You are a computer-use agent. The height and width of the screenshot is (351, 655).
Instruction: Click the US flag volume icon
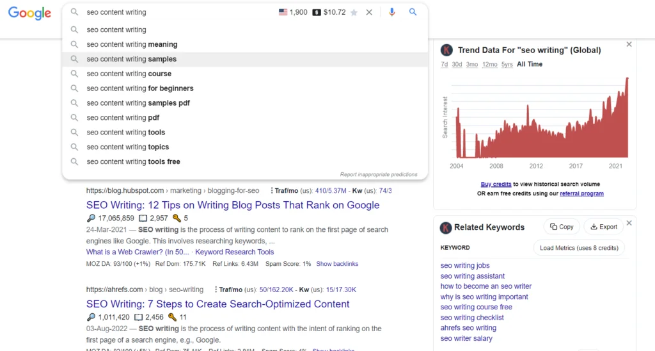(283, 12)
